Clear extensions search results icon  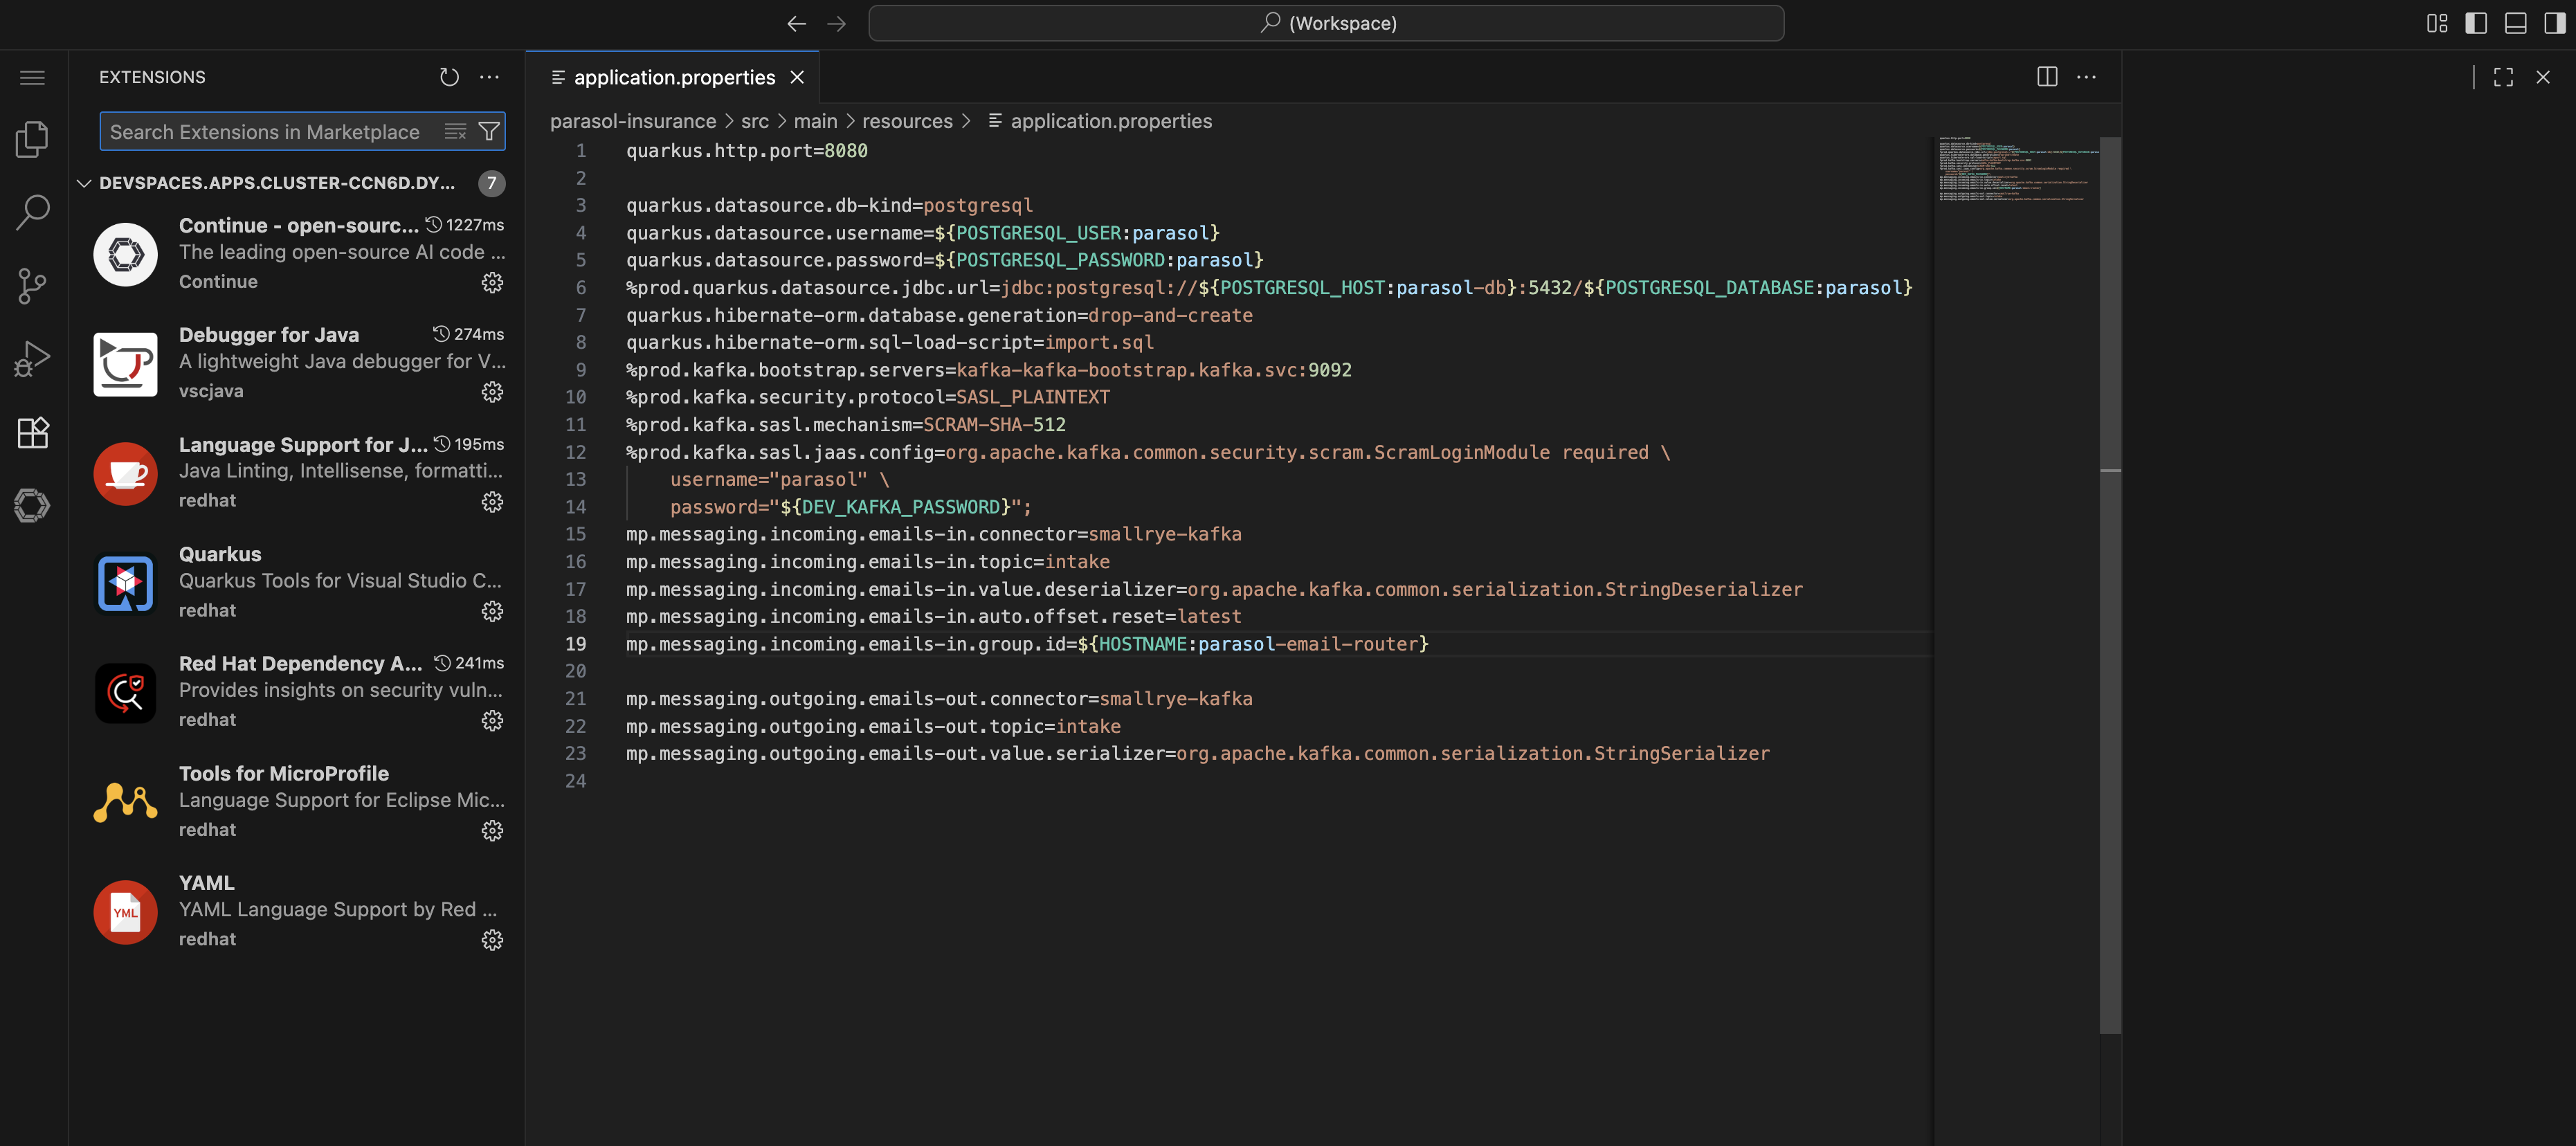pyautogui.click(x=455, y=131)
